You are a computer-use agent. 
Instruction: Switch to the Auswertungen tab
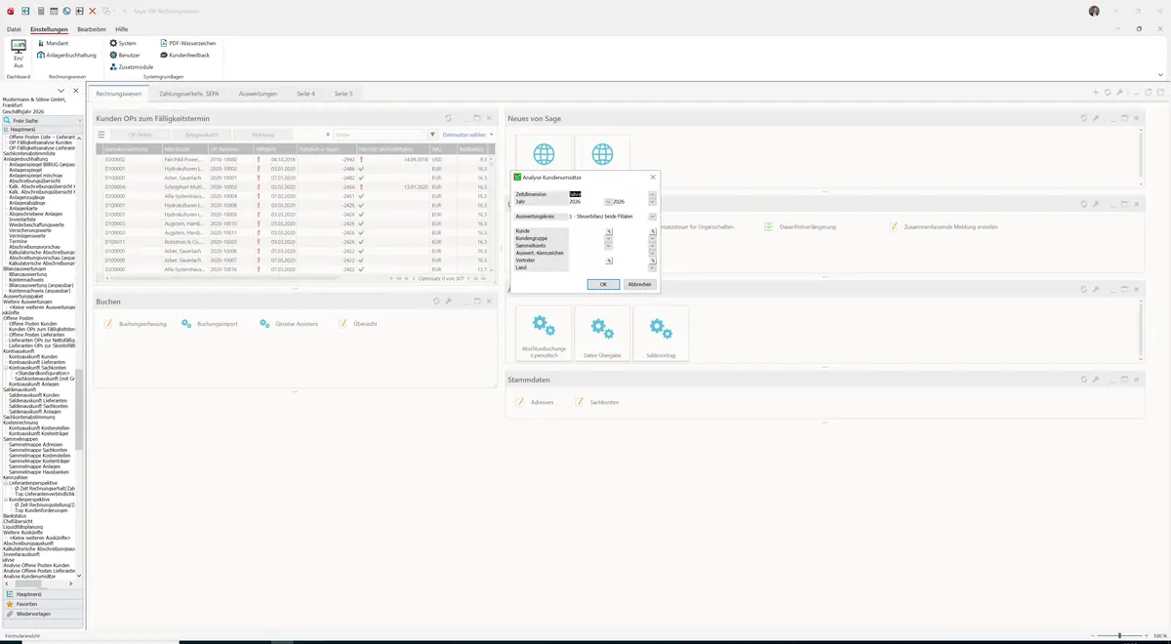tap(259, 94)
